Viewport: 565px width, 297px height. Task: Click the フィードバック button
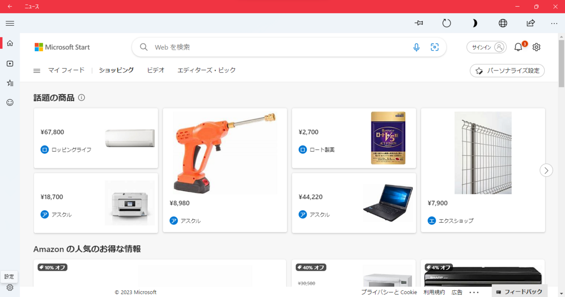click(520, 292)
